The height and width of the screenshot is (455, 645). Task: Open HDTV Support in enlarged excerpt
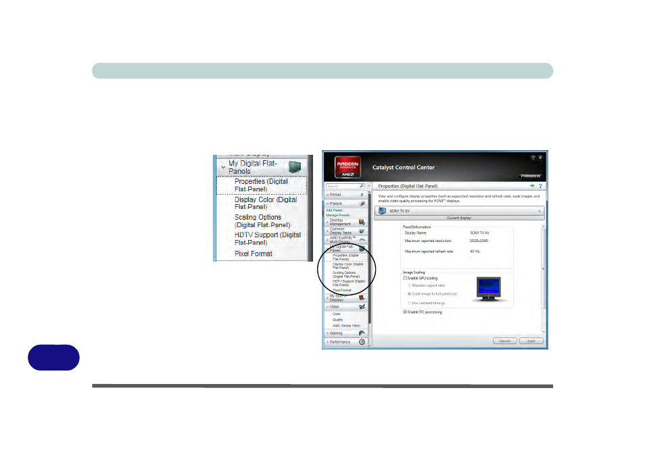coord(267,239)
